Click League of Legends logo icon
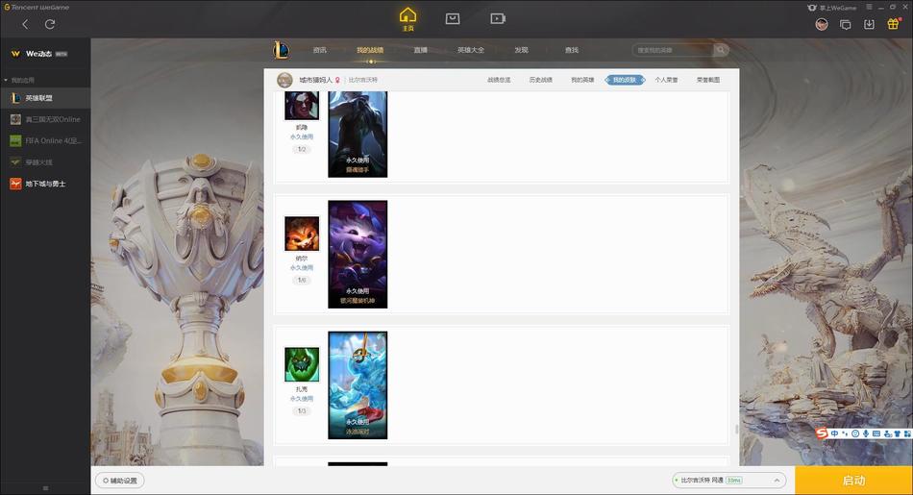913x495 pixels. click(x=281, y=50)
